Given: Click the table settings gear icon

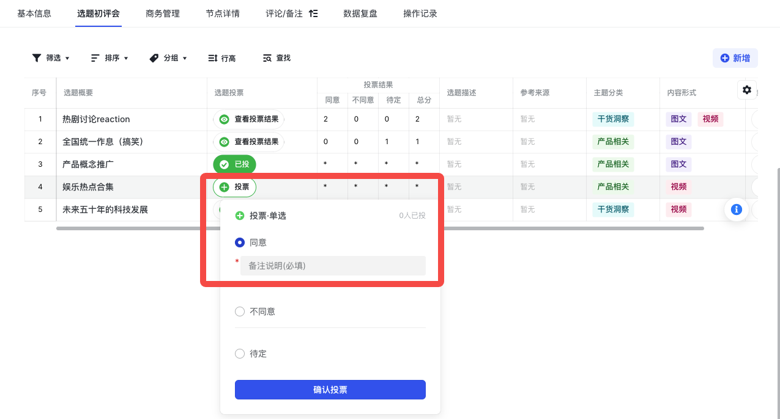Looking at the screenshot, I should coord(746,90).
